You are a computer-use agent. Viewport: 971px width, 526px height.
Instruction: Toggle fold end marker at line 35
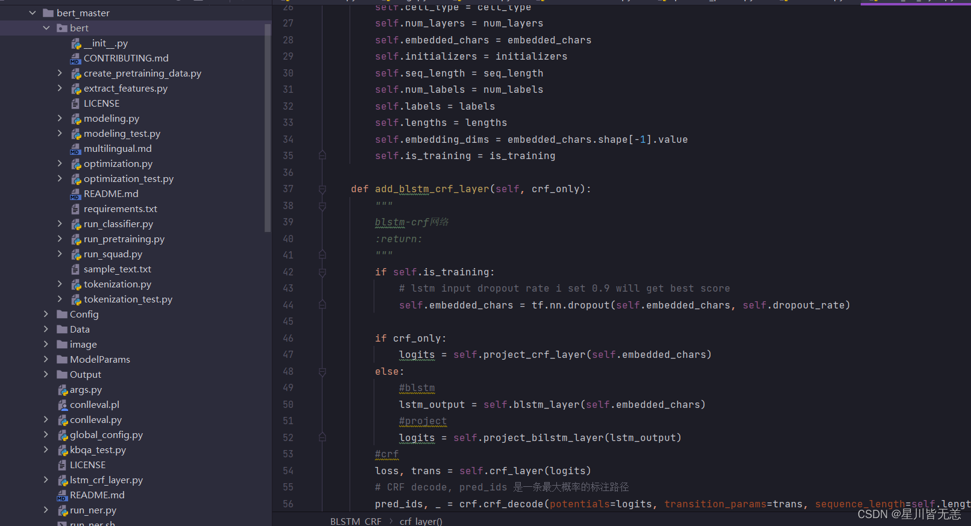coord(322,155)
